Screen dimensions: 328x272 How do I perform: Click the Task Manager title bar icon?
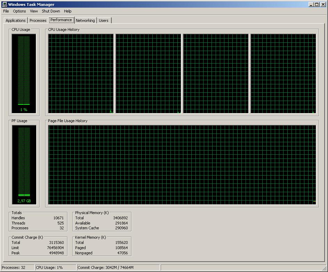pos(4,4)
